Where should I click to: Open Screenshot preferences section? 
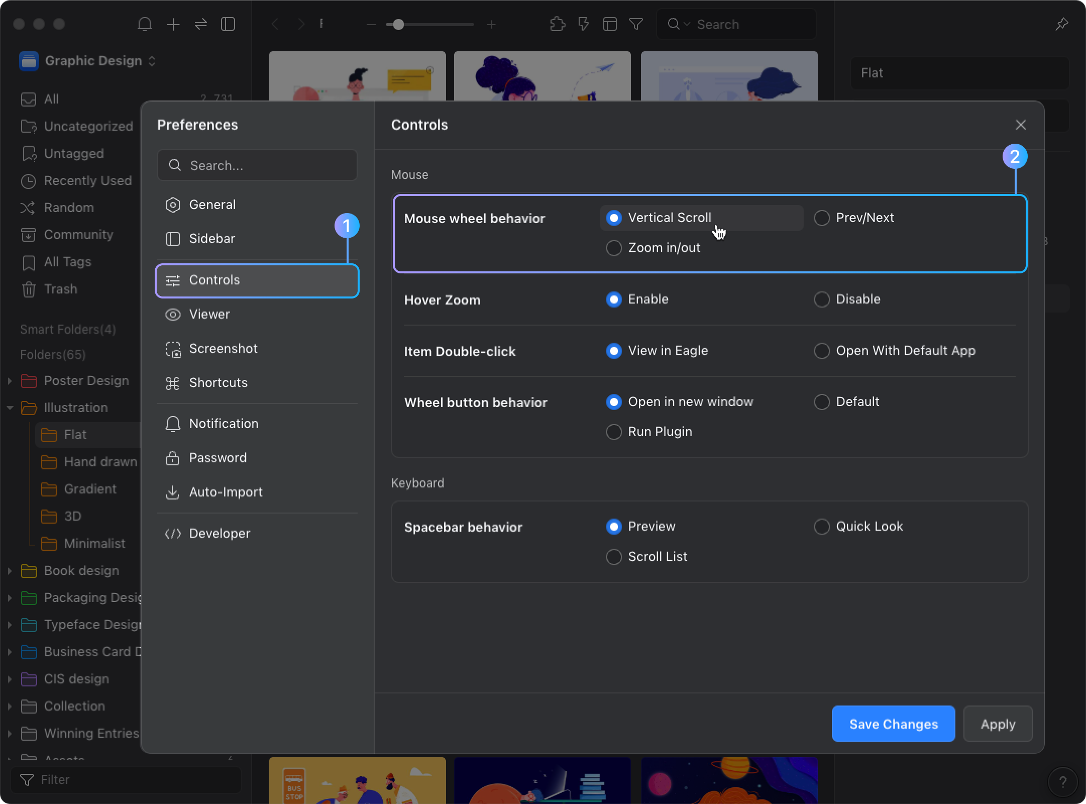click(222, 348)
